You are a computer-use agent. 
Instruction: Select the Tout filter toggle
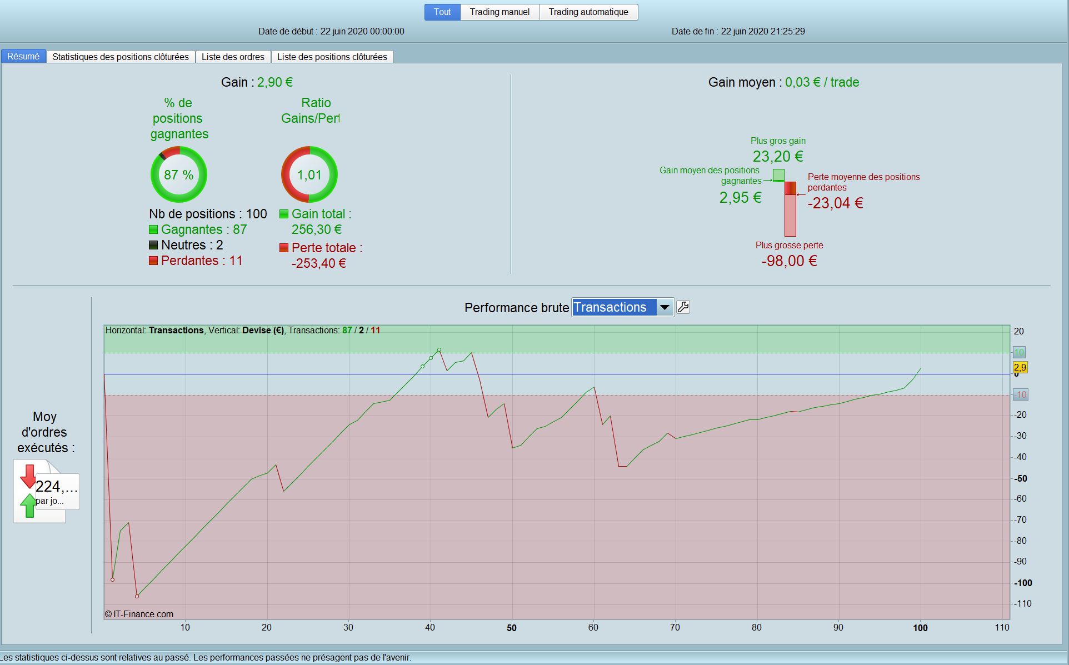point(442,12)
